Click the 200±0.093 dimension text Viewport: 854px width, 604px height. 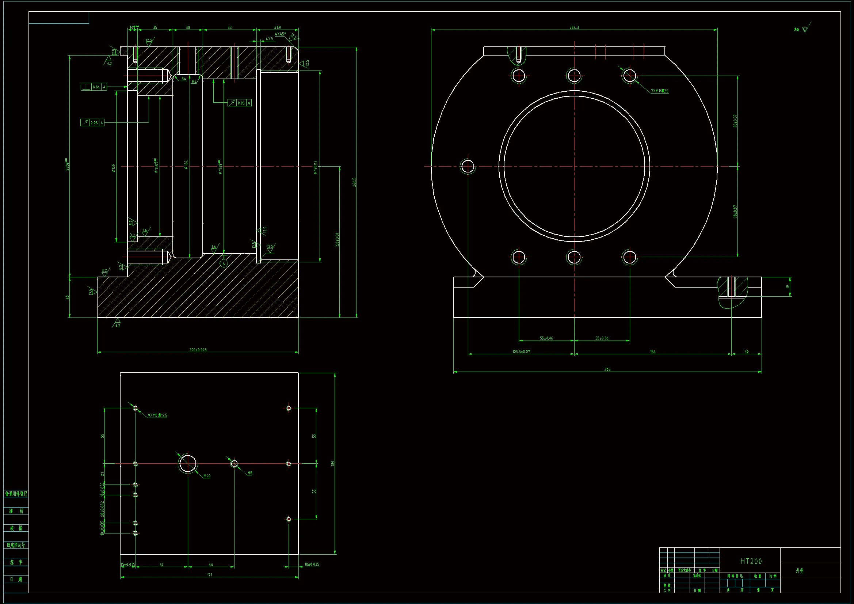(x=198, y=350)
